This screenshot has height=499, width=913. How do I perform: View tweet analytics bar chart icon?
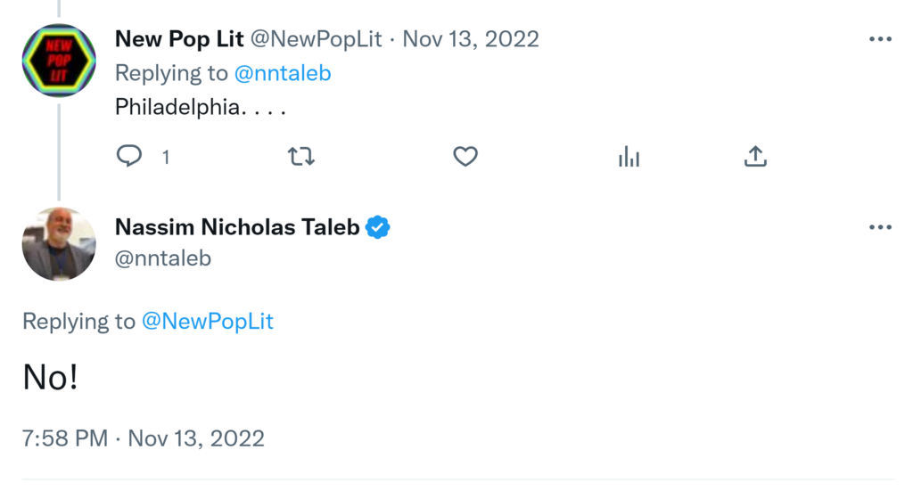(629, 158)
